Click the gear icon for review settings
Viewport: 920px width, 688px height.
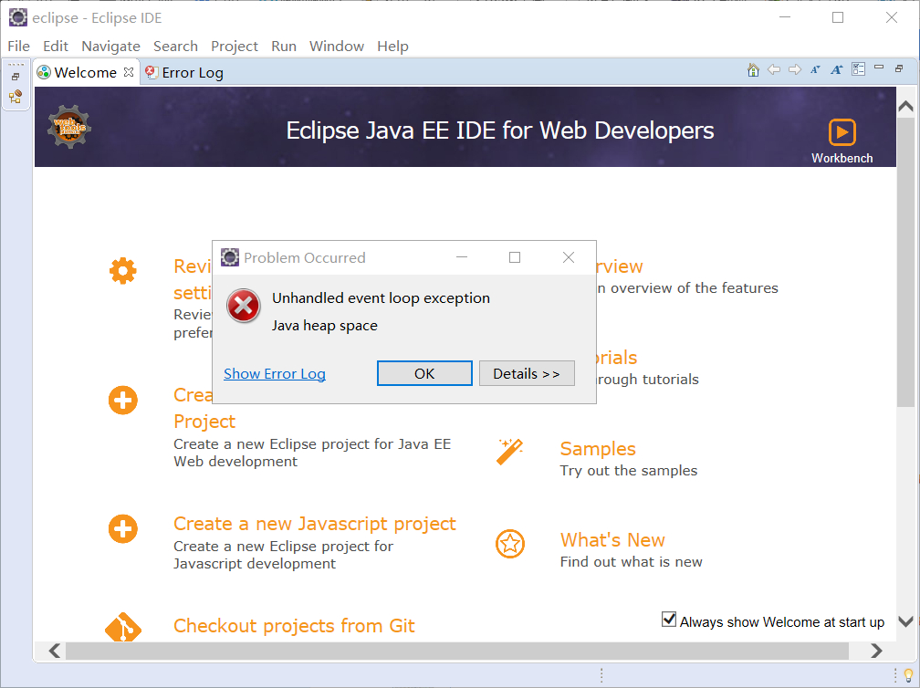click(122, 271)
